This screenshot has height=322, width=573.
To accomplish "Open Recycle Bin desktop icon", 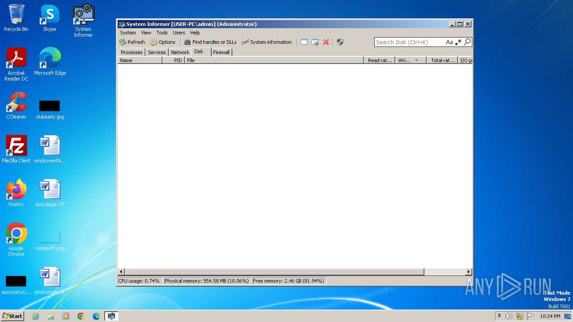I will (16, 18).
